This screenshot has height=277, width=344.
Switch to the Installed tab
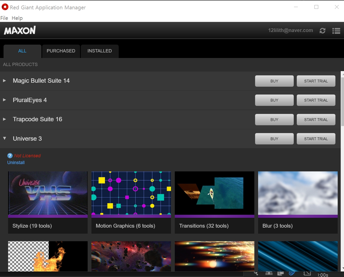tap(100, 51)
